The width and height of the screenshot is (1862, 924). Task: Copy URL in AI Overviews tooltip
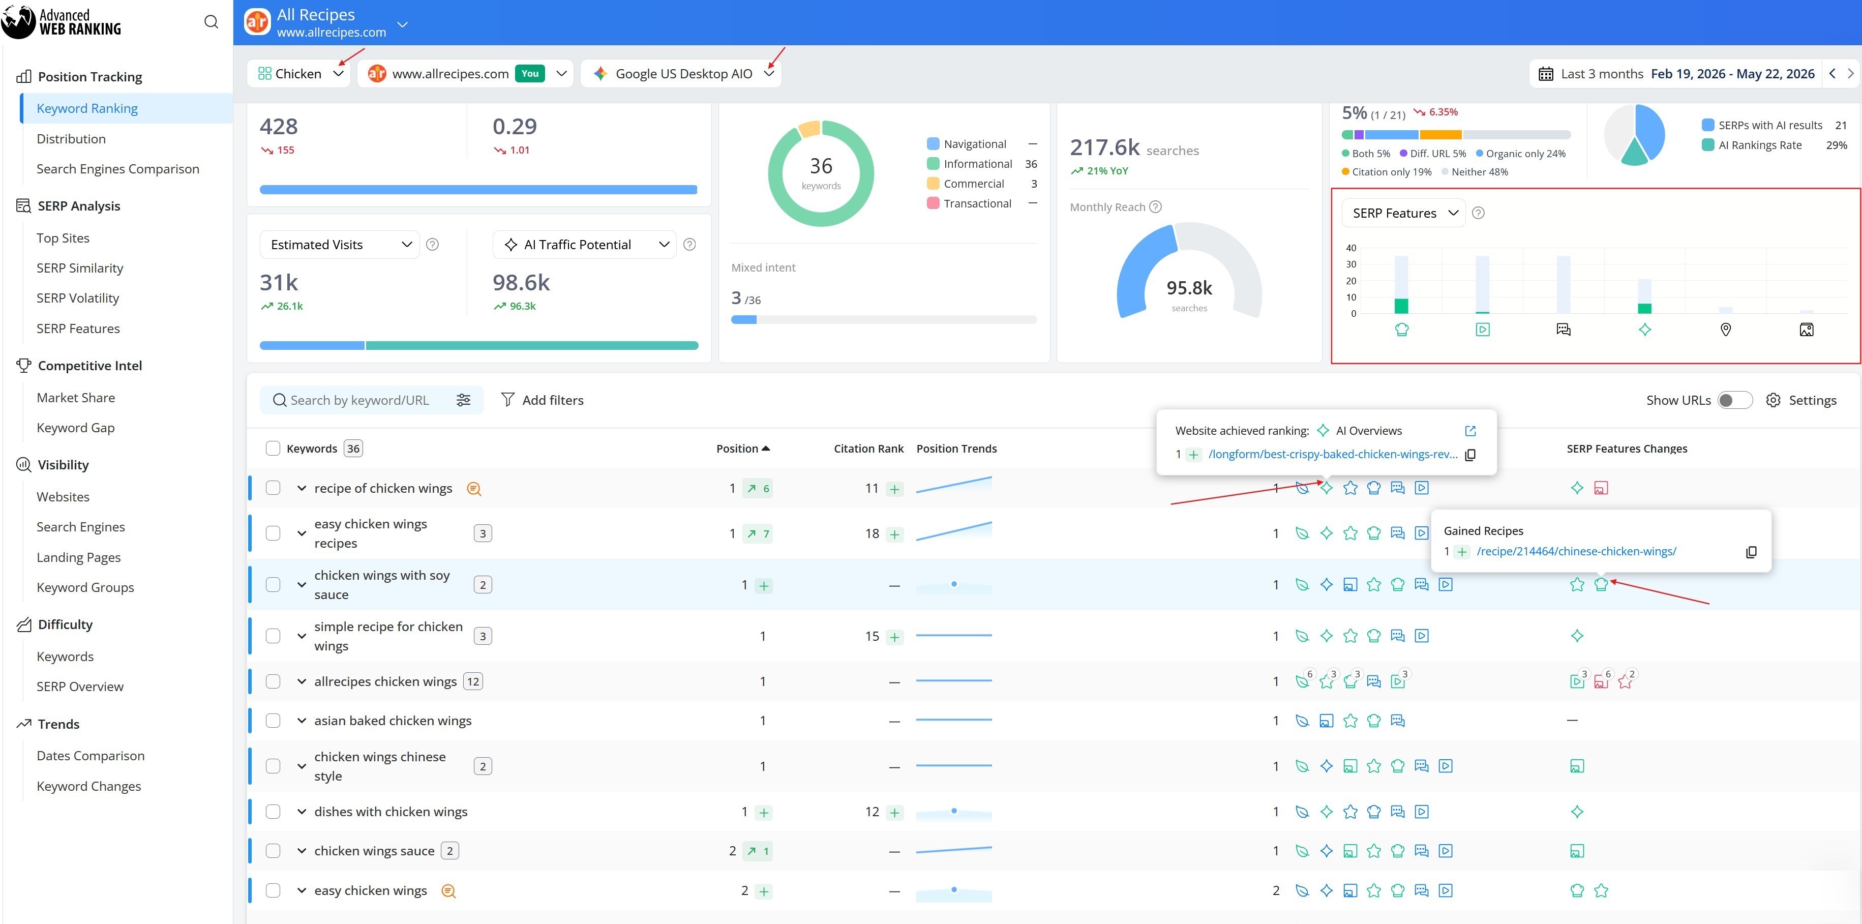(x=1470, y=455)
